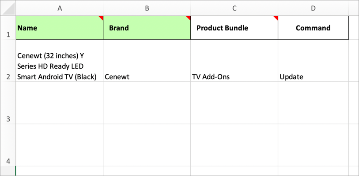The height and width of the screenshot is (176, 359).
Task: Select column A header
Action: [60, 8]
